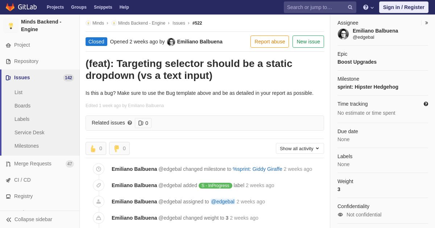
Task: Click the Issues sidebar icon
Action: coord(8,78)
